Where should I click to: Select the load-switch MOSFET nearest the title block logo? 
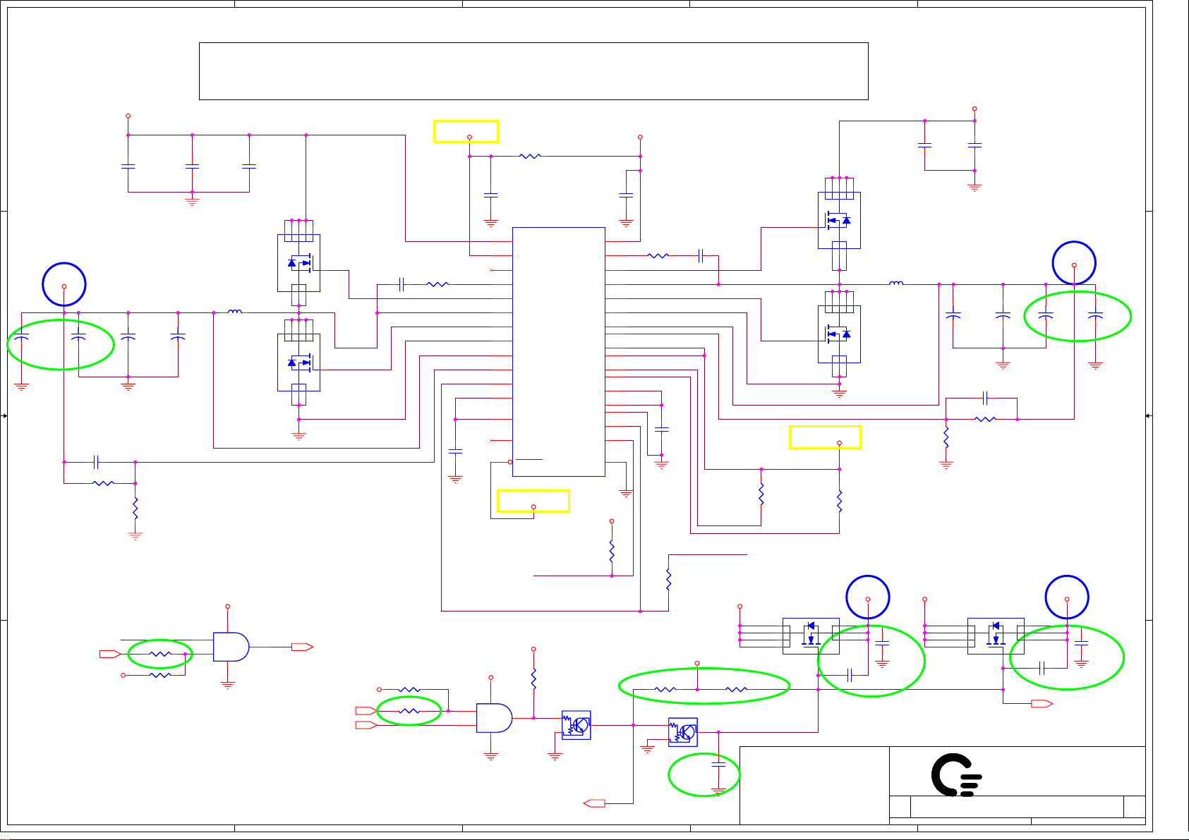click(x=996, y=636)
